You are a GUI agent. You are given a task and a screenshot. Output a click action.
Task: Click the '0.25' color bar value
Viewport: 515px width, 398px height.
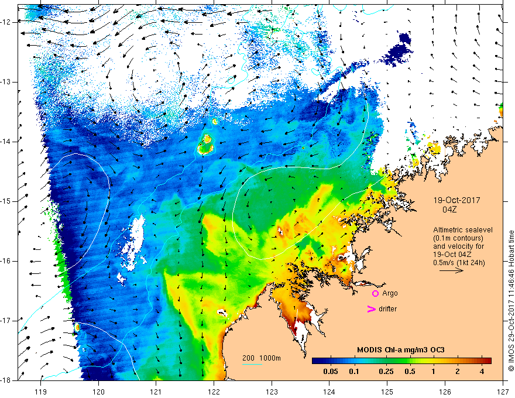click(x=386, y=372)
